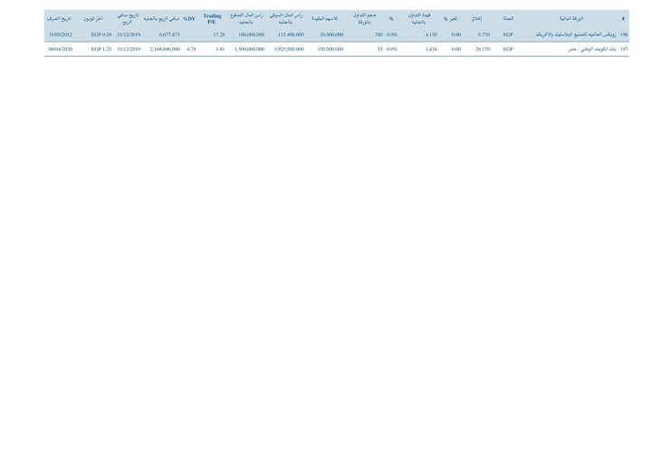Click the 'حجم التداول بالورقة' header
The image size is (652, 460).
pos(365,19)
